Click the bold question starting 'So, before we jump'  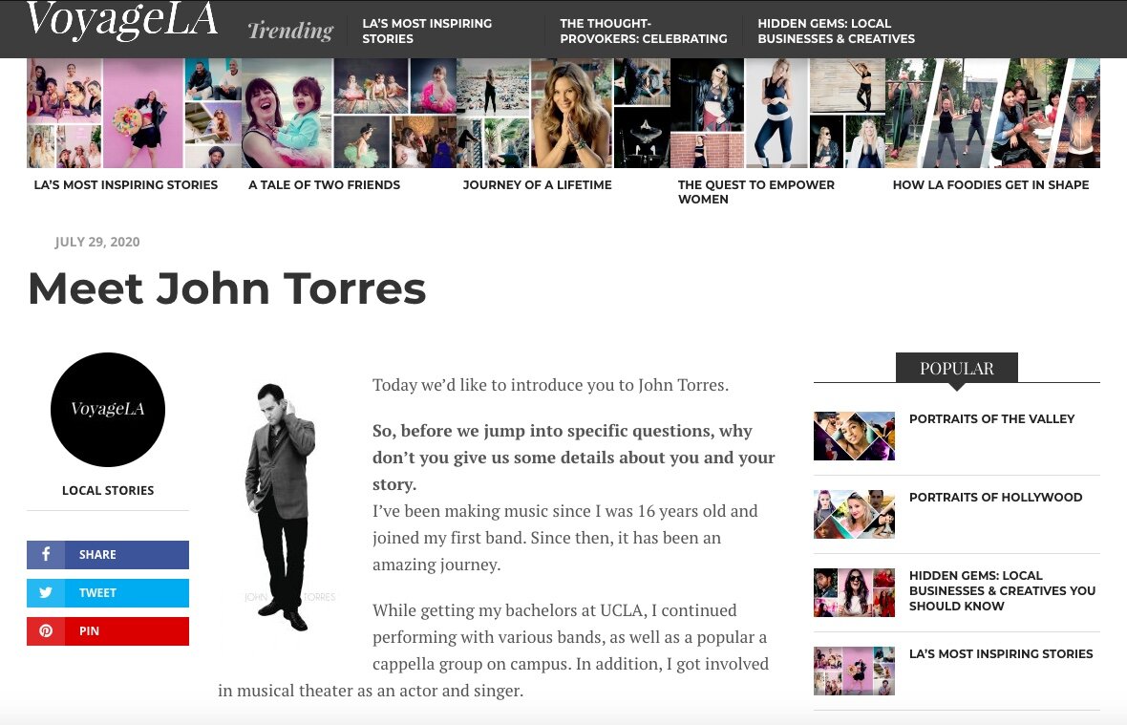click(x=574, y=457)
